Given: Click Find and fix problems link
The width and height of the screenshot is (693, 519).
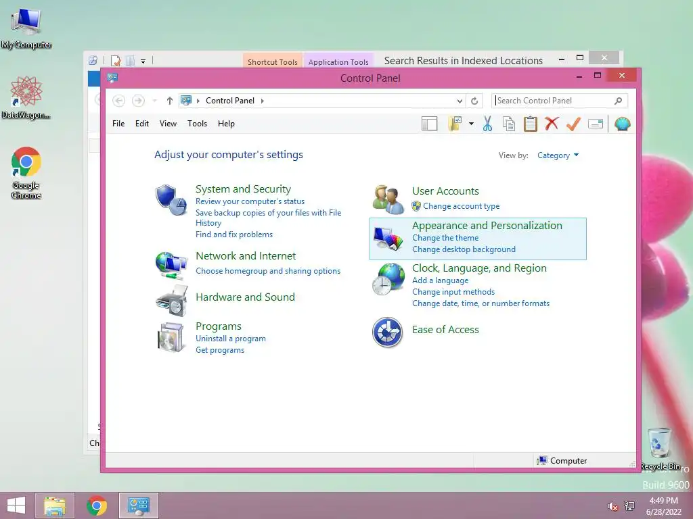Looking at the screenshot, I should pos(234,234).
